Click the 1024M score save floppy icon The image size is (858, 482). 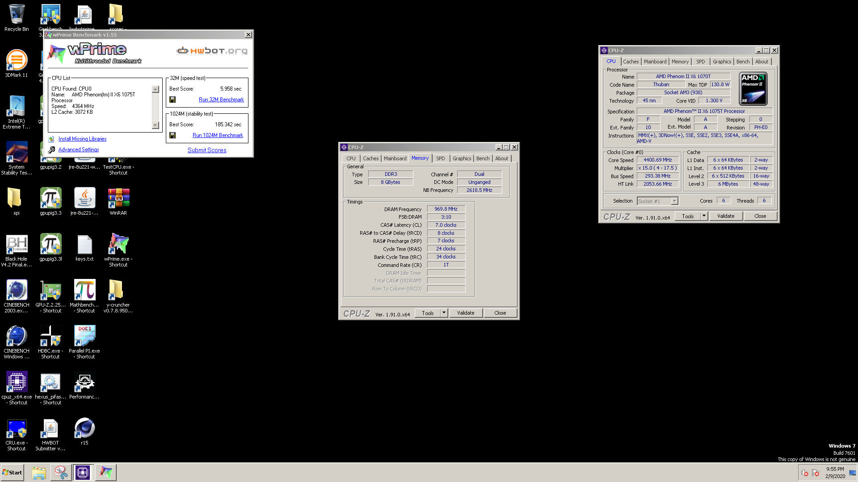point(172,135)
